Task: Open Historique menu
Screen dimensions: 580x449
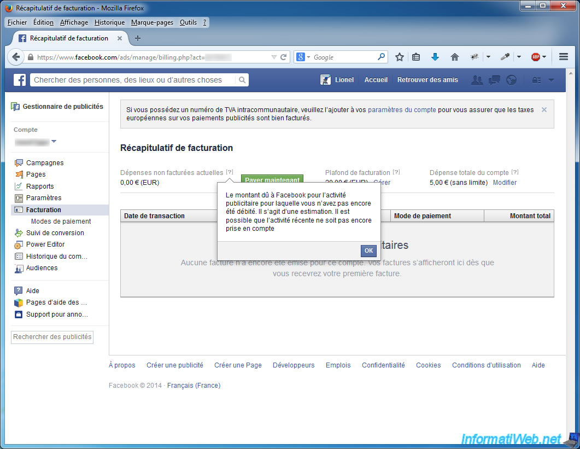Action: click(x=109, y=22)
